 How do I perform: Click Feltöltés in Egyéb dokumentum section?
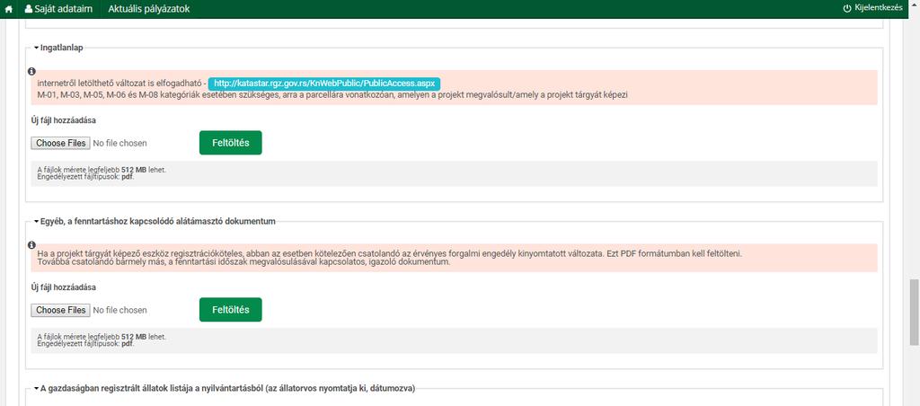tap(231, 310)
